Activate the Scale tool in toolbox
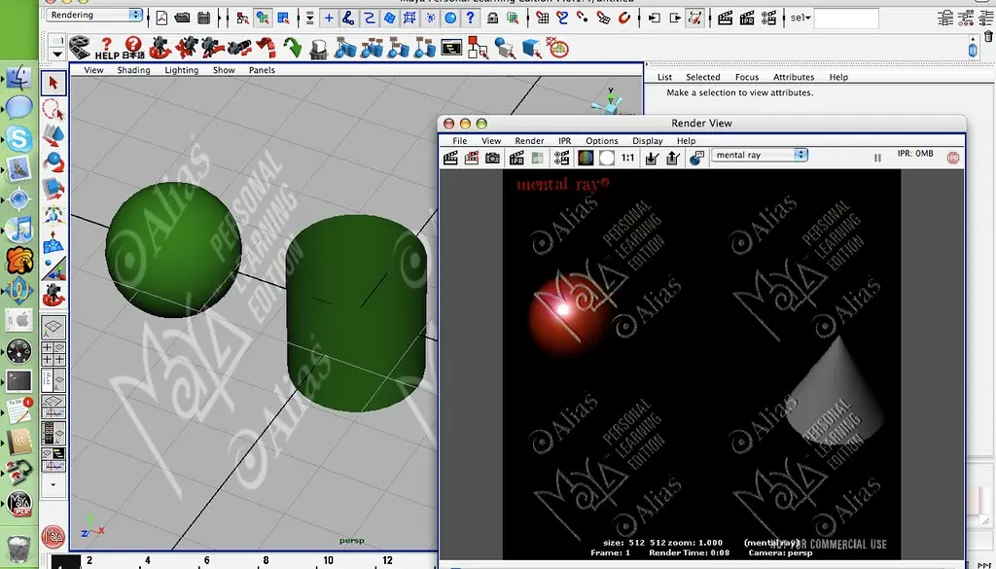 53,189
